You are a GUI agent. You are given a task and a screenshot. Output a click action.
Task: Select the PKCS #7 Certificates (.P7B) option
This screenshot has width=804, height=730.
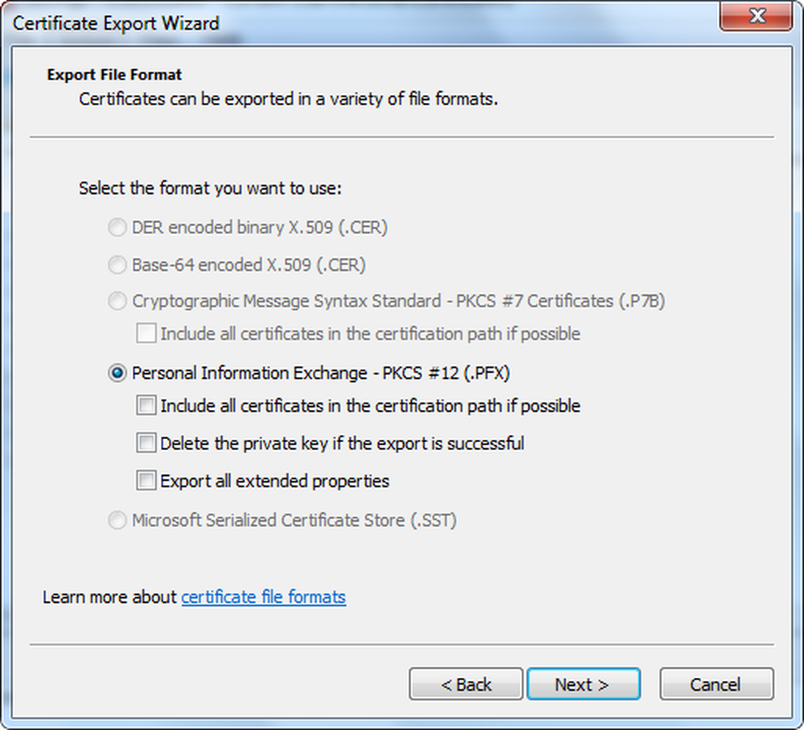117,301
